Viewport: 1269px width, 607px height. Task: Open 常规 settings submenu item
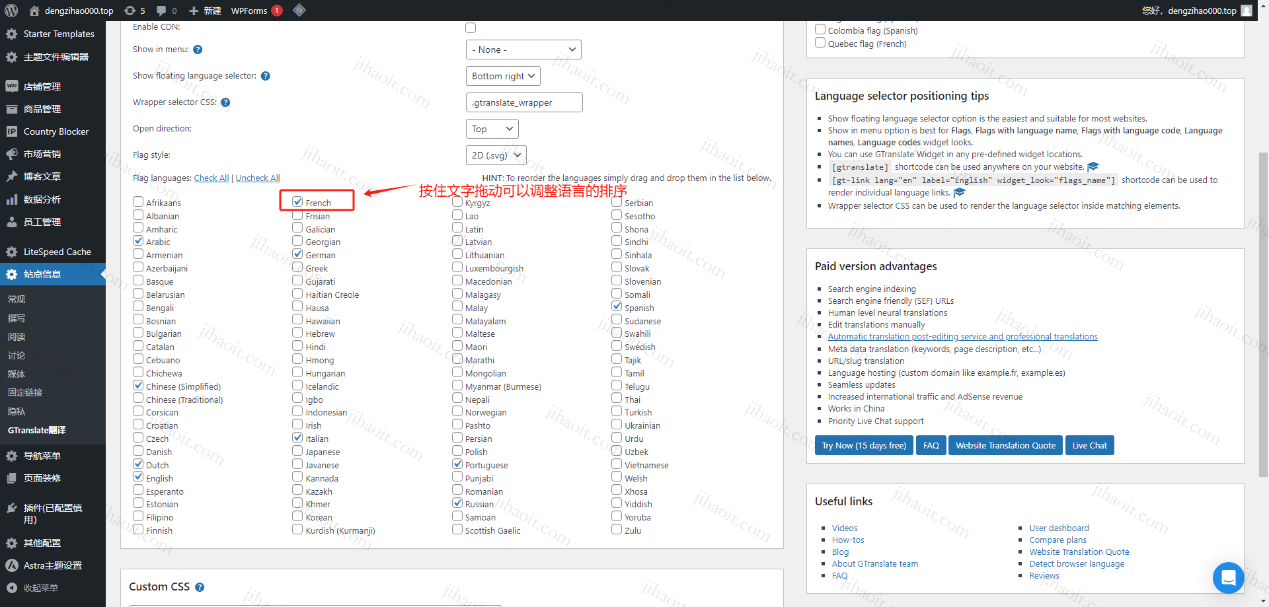click(17, 299)
